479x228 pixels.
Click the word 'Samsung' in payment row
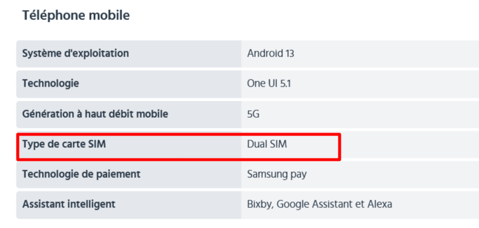(x=266, y=174)
